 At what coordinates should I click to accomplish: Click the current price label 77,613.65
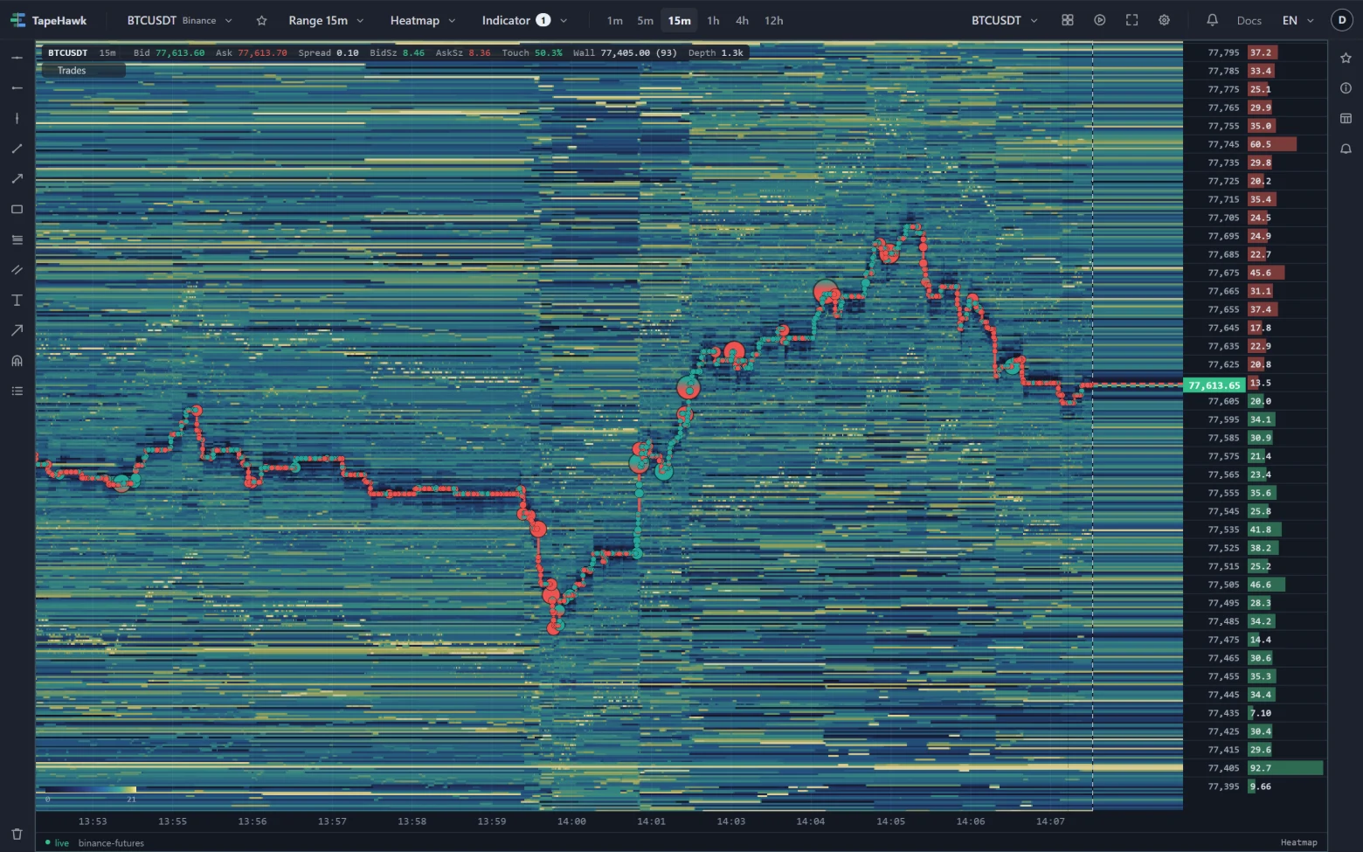coord(1214,385)
